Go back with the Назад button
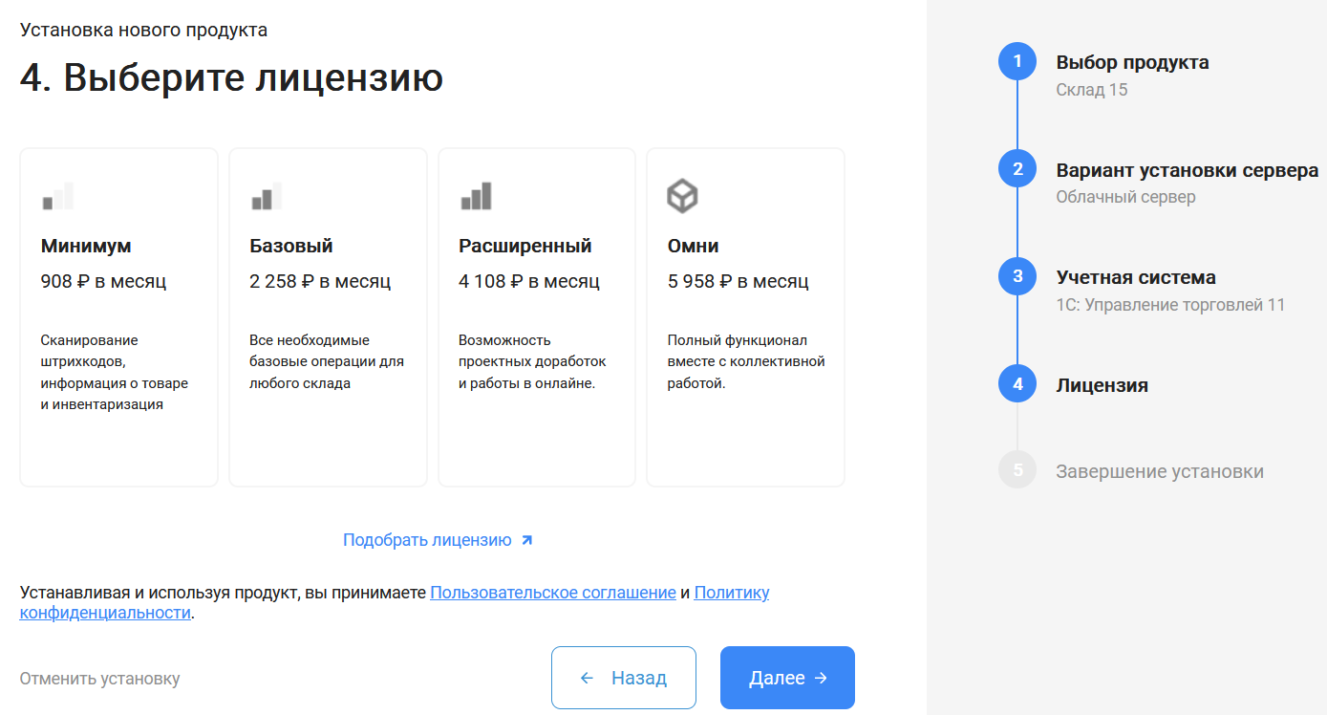 coord(624,678)
